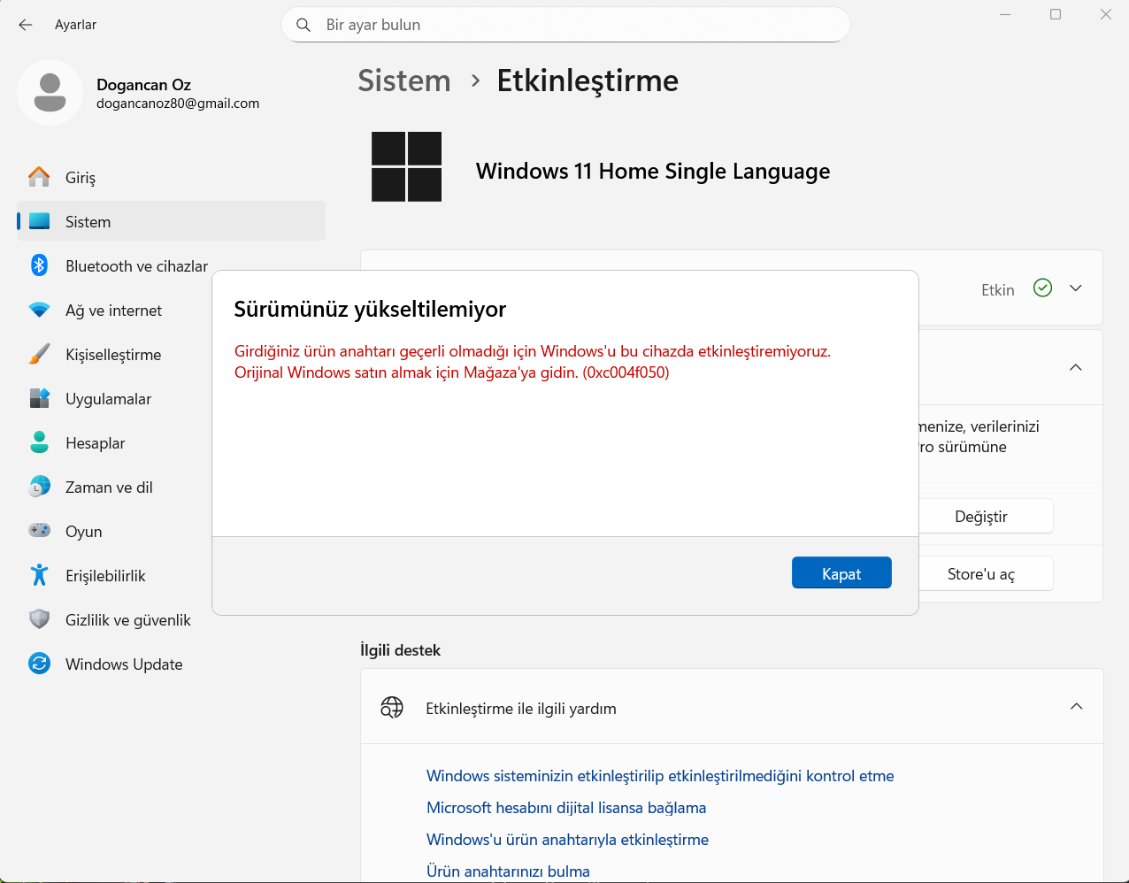Click the Windows Update sync icon
Viewport: 1129px width, 883px height.
pyautogui.click(x=39, y=664)
